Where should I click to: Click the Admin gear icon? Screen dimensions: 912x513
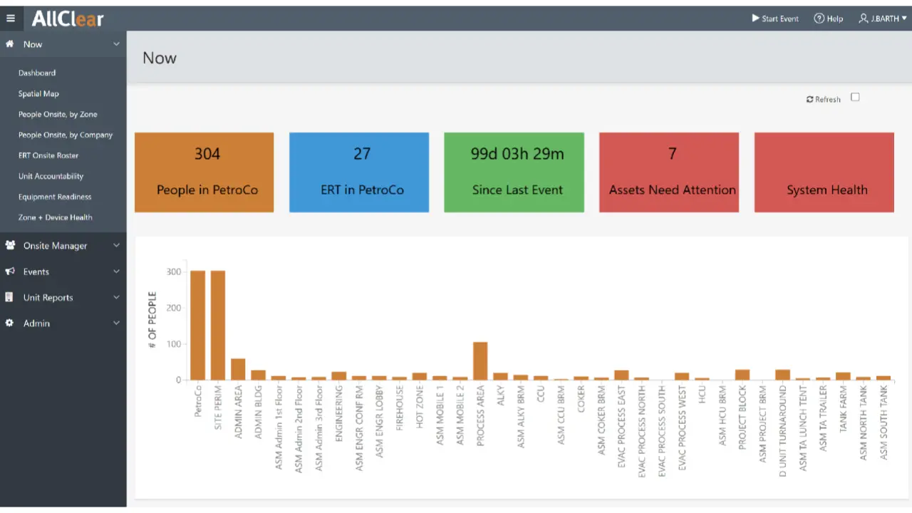pos(9,323)
